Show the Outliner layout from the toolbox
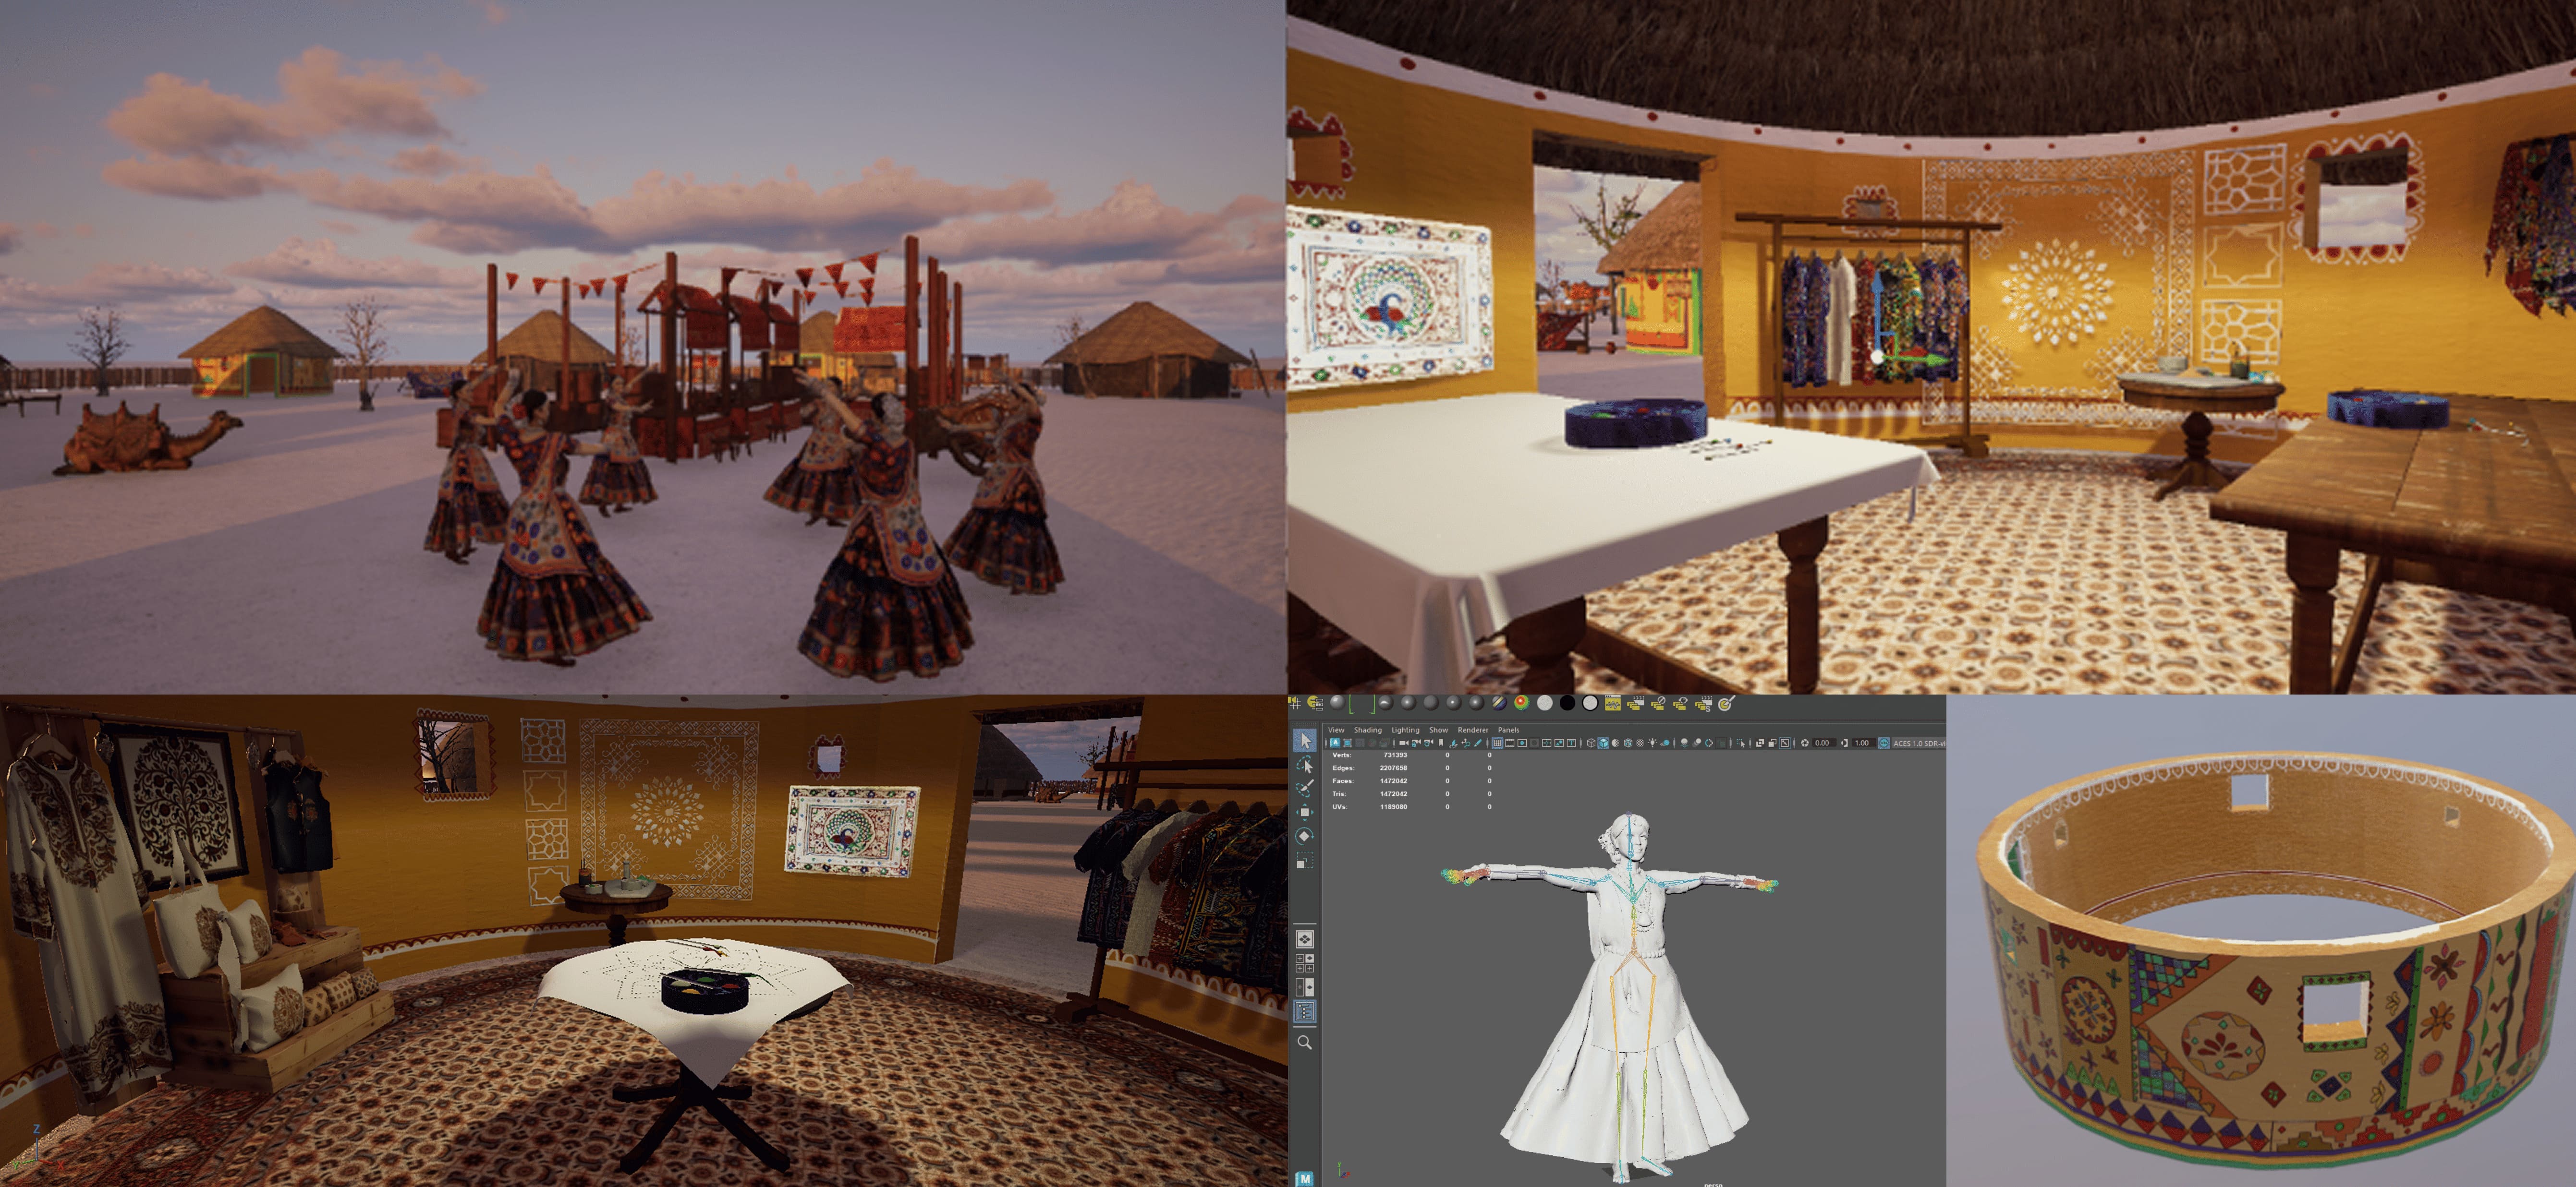This screenshot has height=1187, width=2576. (1305, 1012)
